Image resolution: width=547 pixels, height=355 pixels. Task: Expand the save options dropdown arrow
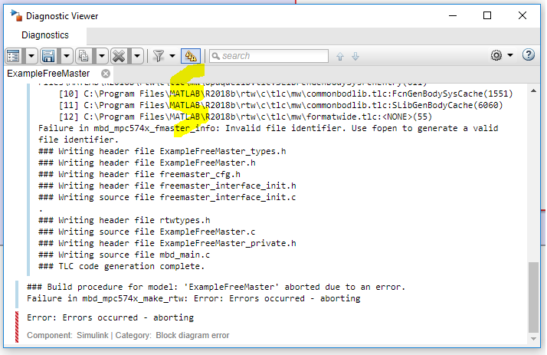point(67,56)
